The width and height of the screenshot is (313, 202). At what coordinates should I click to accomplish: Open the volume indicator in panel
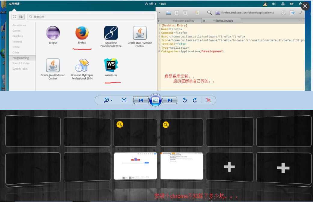pos(274,4)
